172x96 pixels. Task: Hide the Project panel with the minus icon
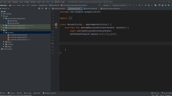pyautogui.click(x=49, y=9)
